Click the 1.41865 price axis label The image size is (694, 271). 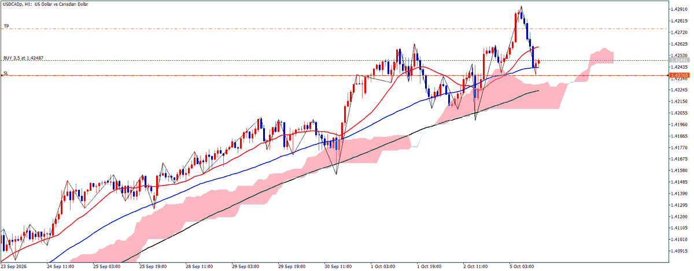coord(680,136)
